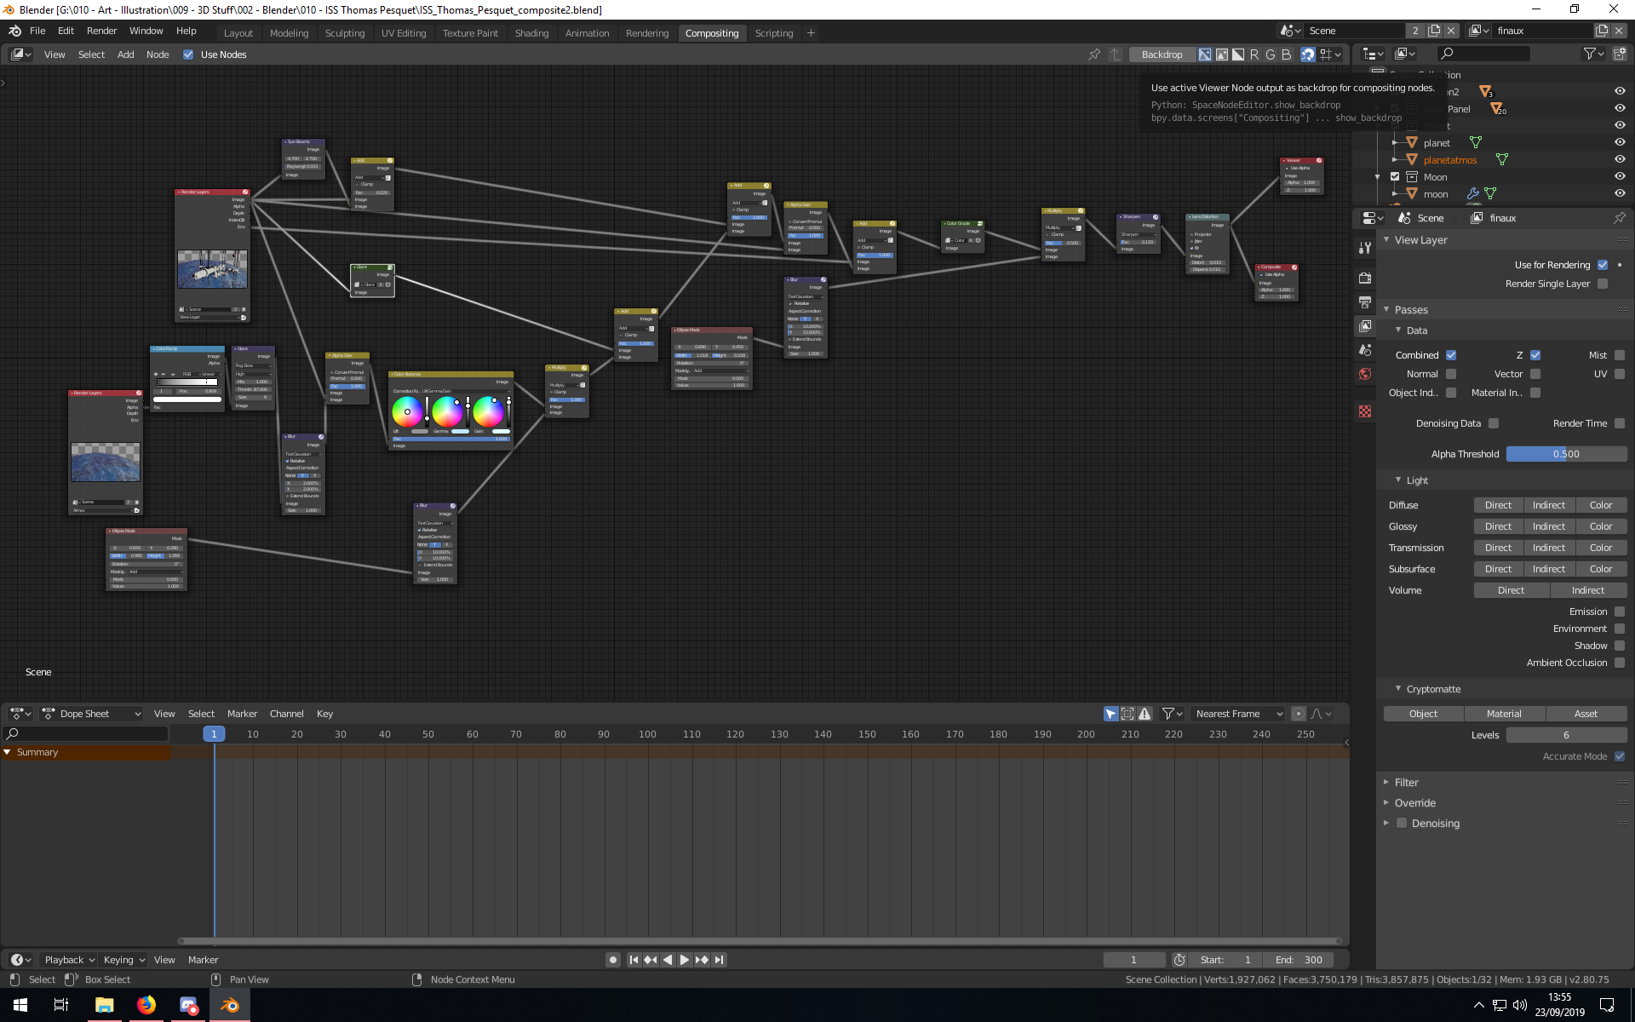The image size is (1635, 1022).
Task: Open the Output properties tab icon
Action: [1365, 302]
